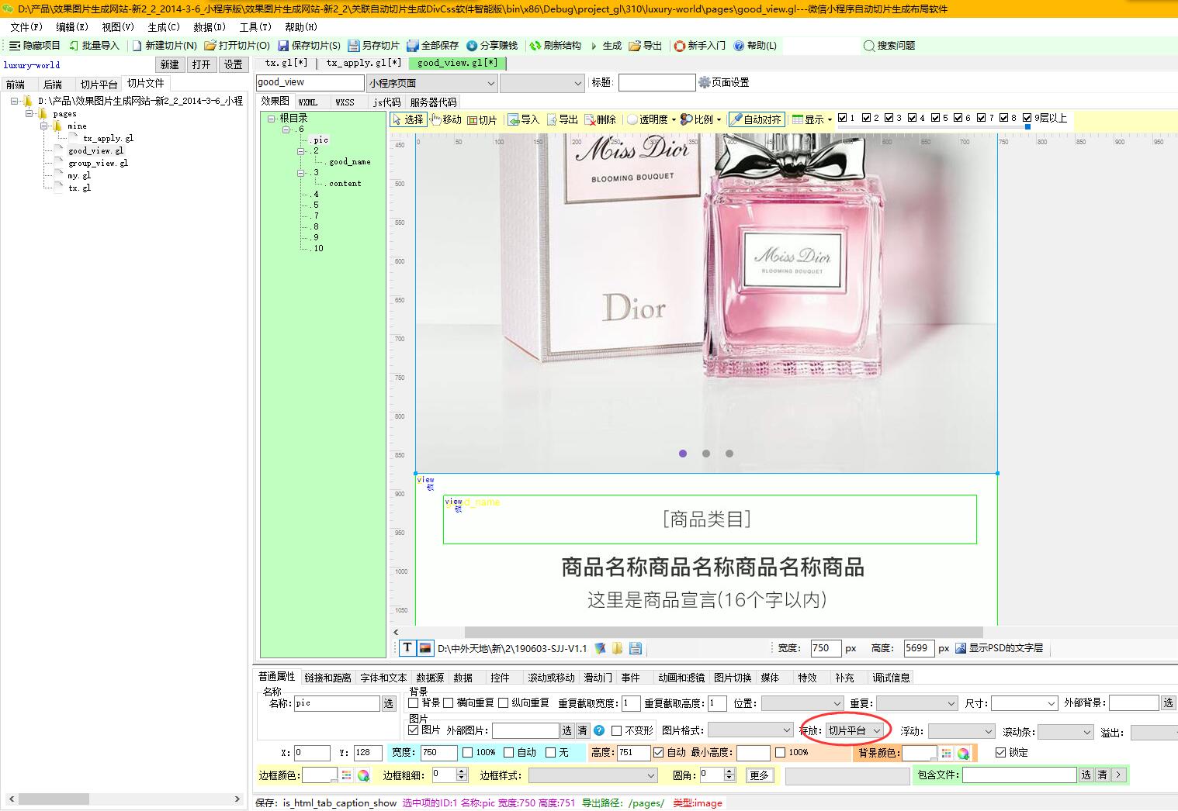Viewport: 1178px width, 811px height.
Task: Collapse the pages folder in file tree
Action: click(29, 113)
